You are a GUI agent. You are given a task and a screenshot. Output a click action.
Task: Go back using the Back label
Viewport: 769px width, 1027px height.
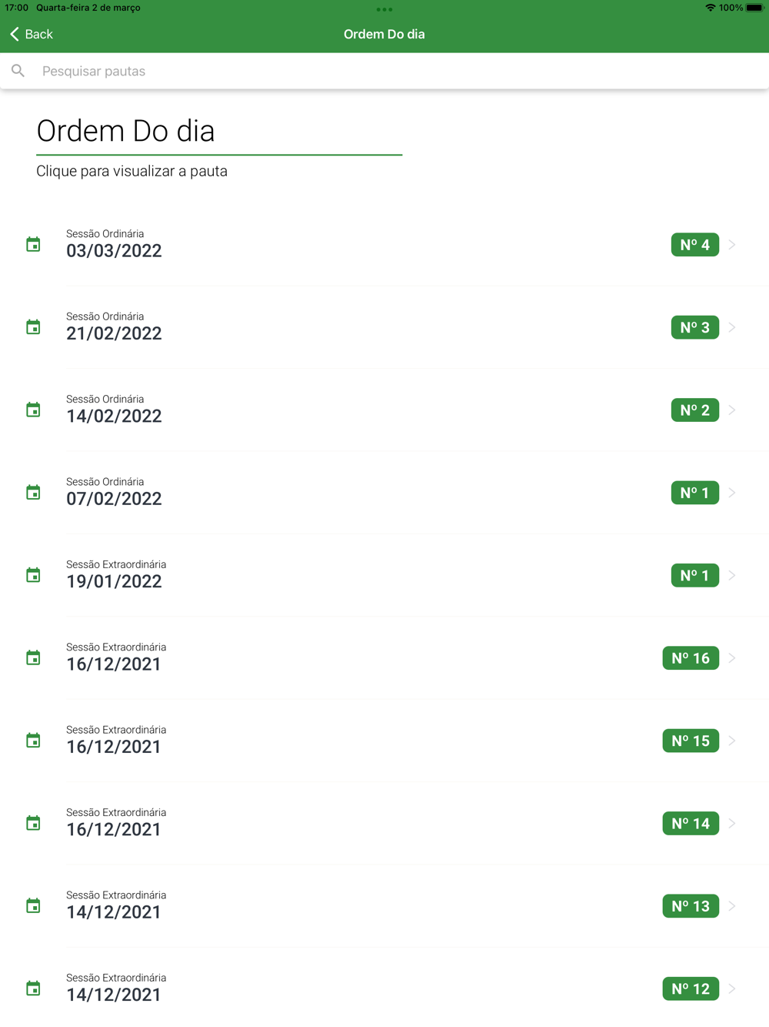pos(39,34)
